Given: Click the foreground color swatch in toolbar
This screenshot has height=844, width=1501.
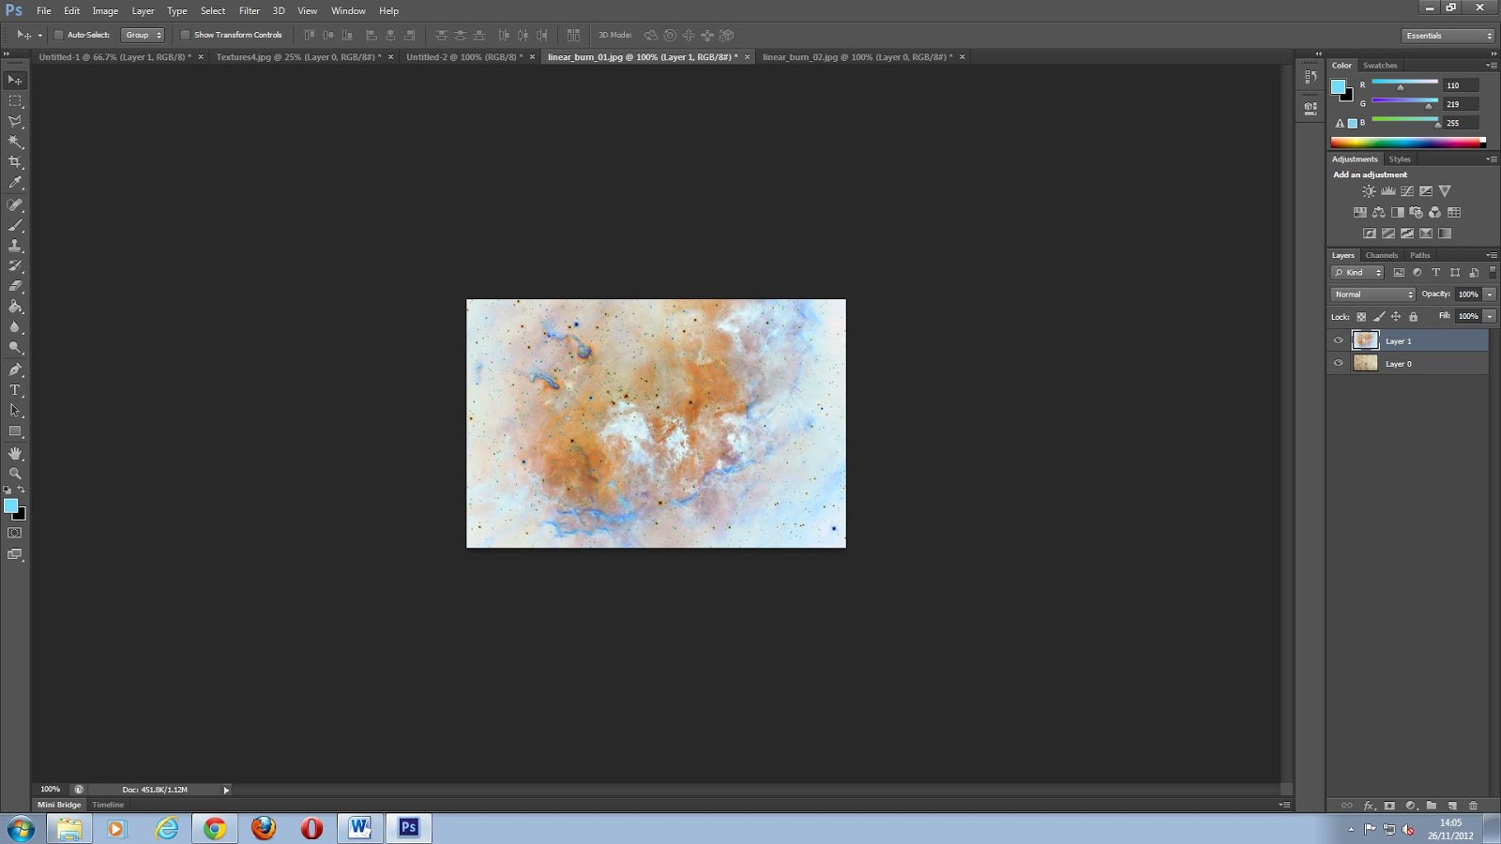Looking at the screenshot, I should coord(10,505).
